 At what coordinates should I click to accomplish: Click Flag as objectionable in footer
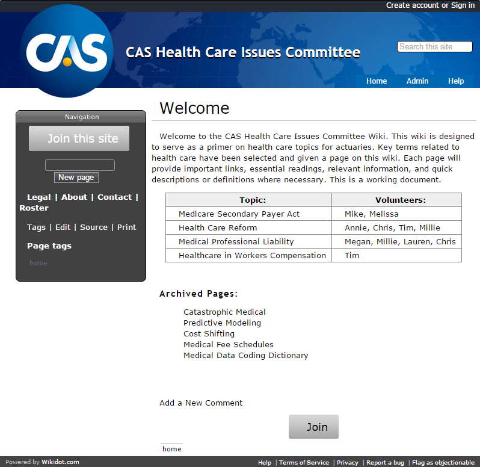coord(443,462)
